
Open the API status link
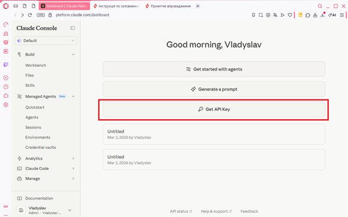tap(181, 211)
